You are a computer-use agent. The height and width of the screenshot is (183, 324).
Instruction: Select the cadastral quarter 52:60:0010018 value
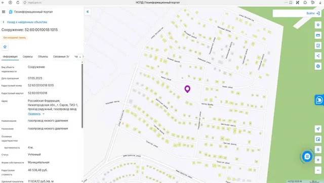(37, 93)
